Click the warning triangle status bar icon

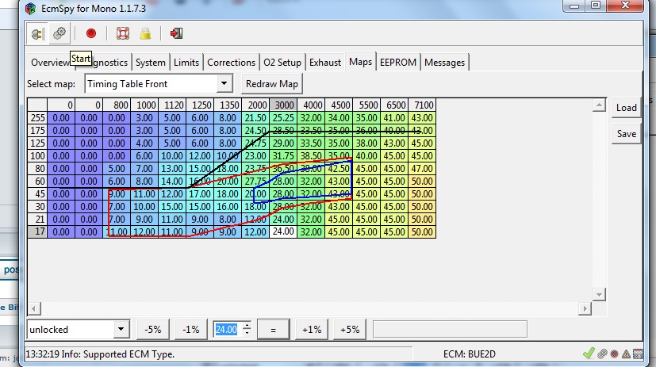[x=627, y=354]
